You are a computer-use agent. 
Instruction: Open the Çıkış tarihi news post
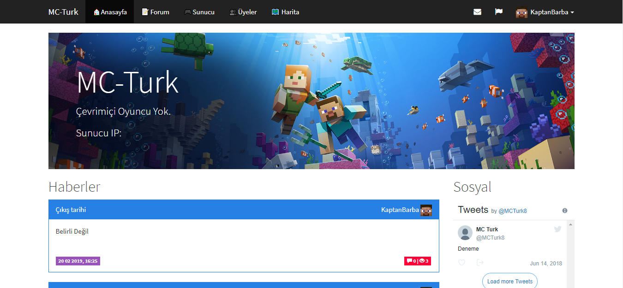tap(71, 210)
